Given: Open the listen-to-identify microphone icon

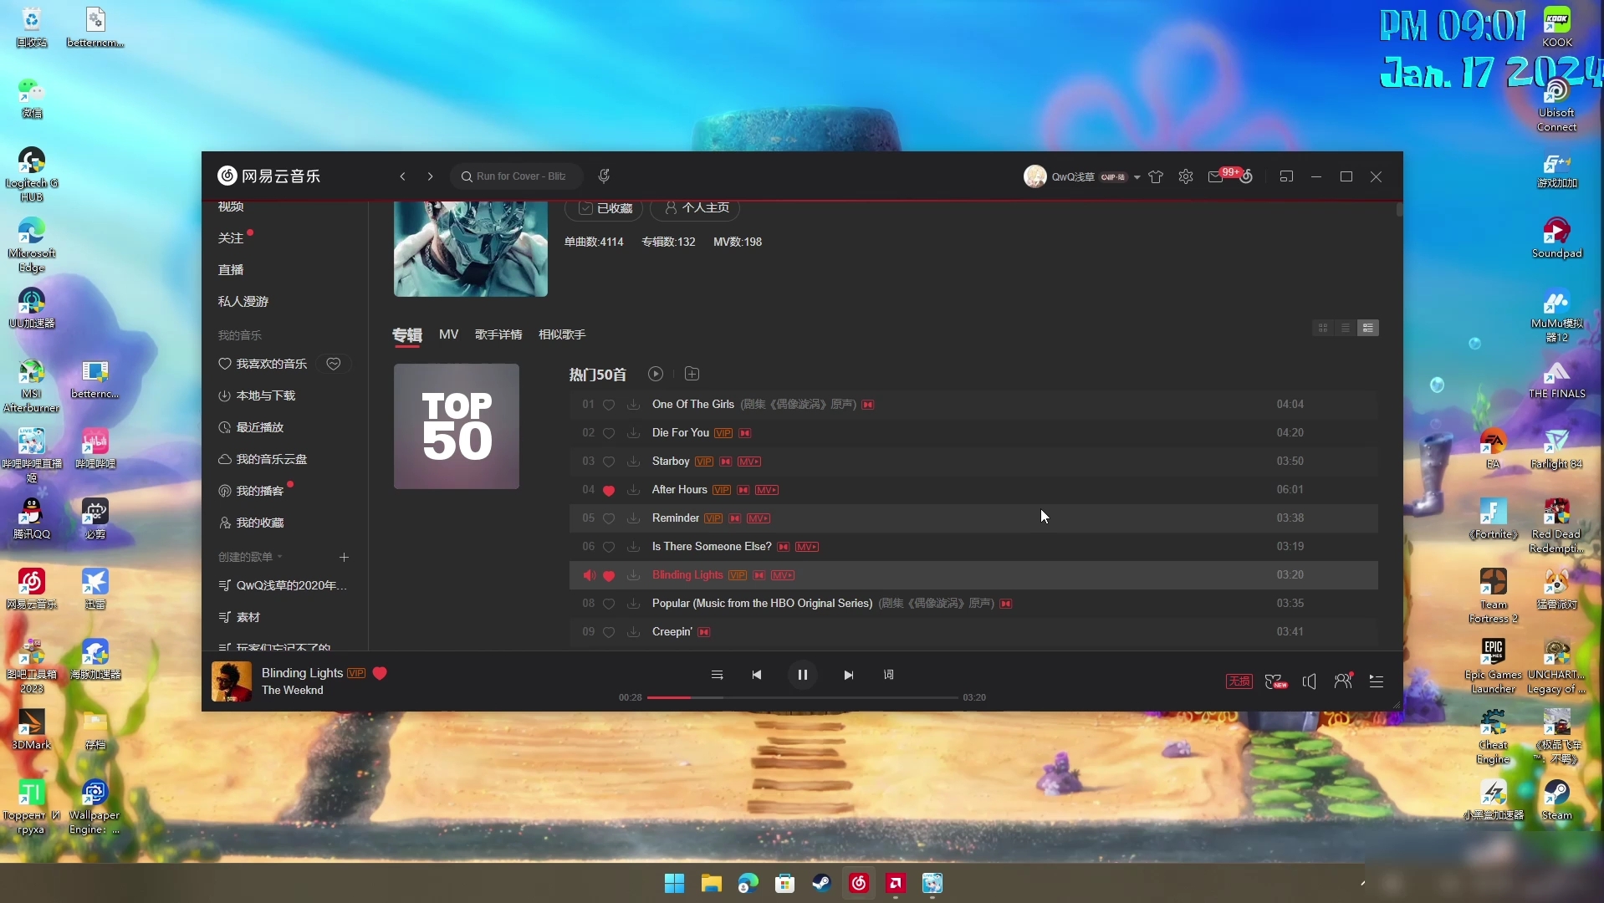Looking at the screenshot, I should 604,176.
